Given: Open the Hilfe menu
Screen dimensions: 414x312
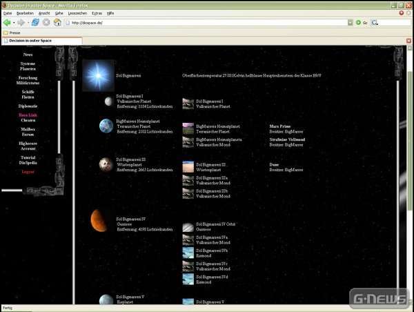Looking at the screenshot, I should click(x=110, y=13).
